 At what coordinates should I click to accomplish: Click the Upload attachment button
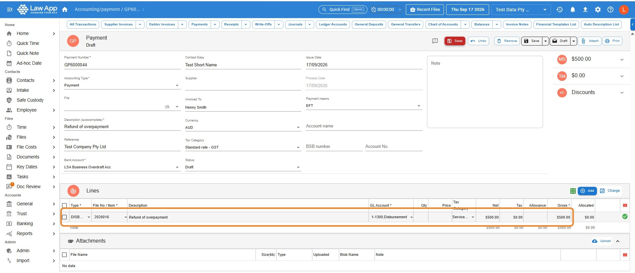pyautogui.click(x=602, y=241)
